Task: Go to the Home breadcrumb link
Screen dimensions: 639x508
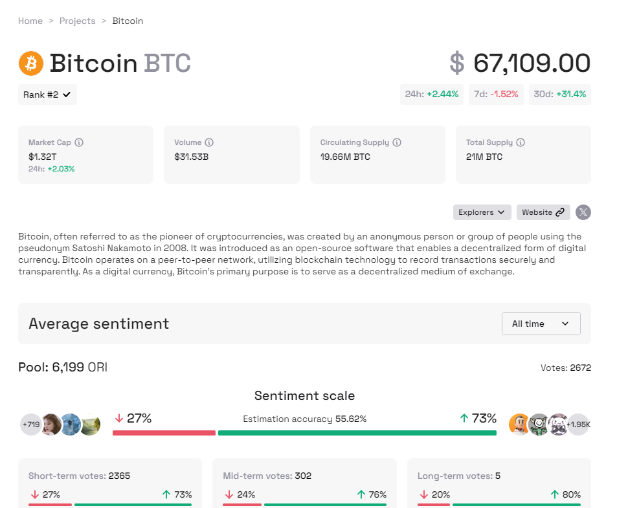Action: point(30,21)
